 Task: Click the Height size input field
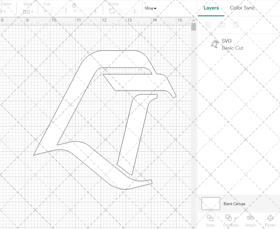[x=87, y=11]
